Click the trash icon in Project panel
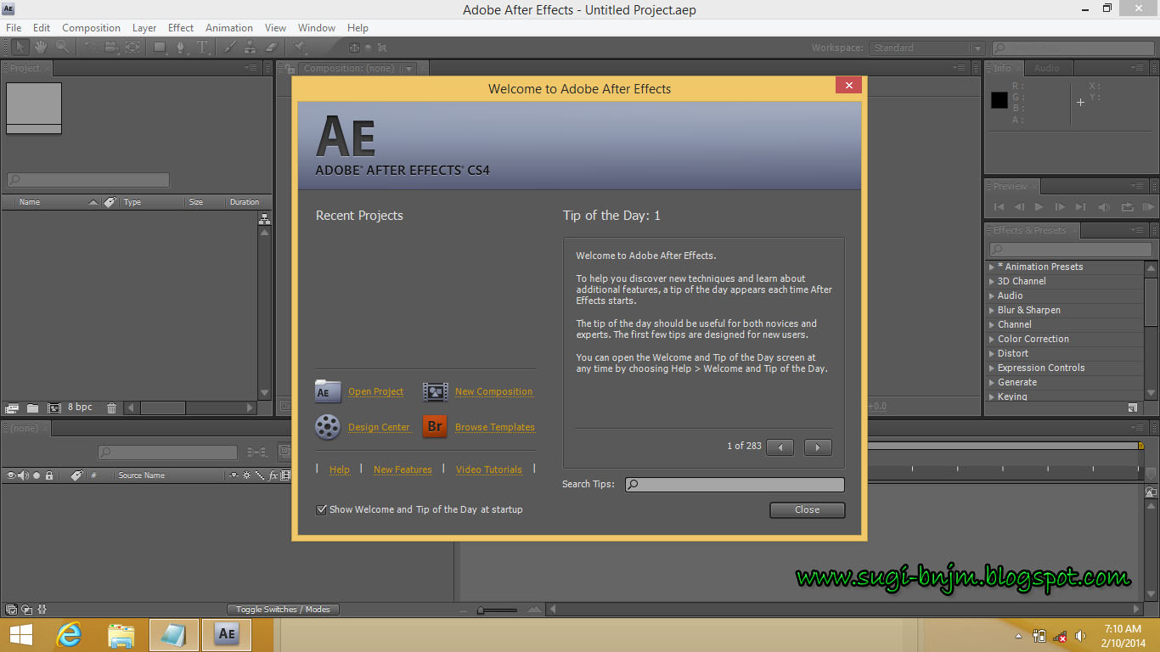 (x=111, y=407)
